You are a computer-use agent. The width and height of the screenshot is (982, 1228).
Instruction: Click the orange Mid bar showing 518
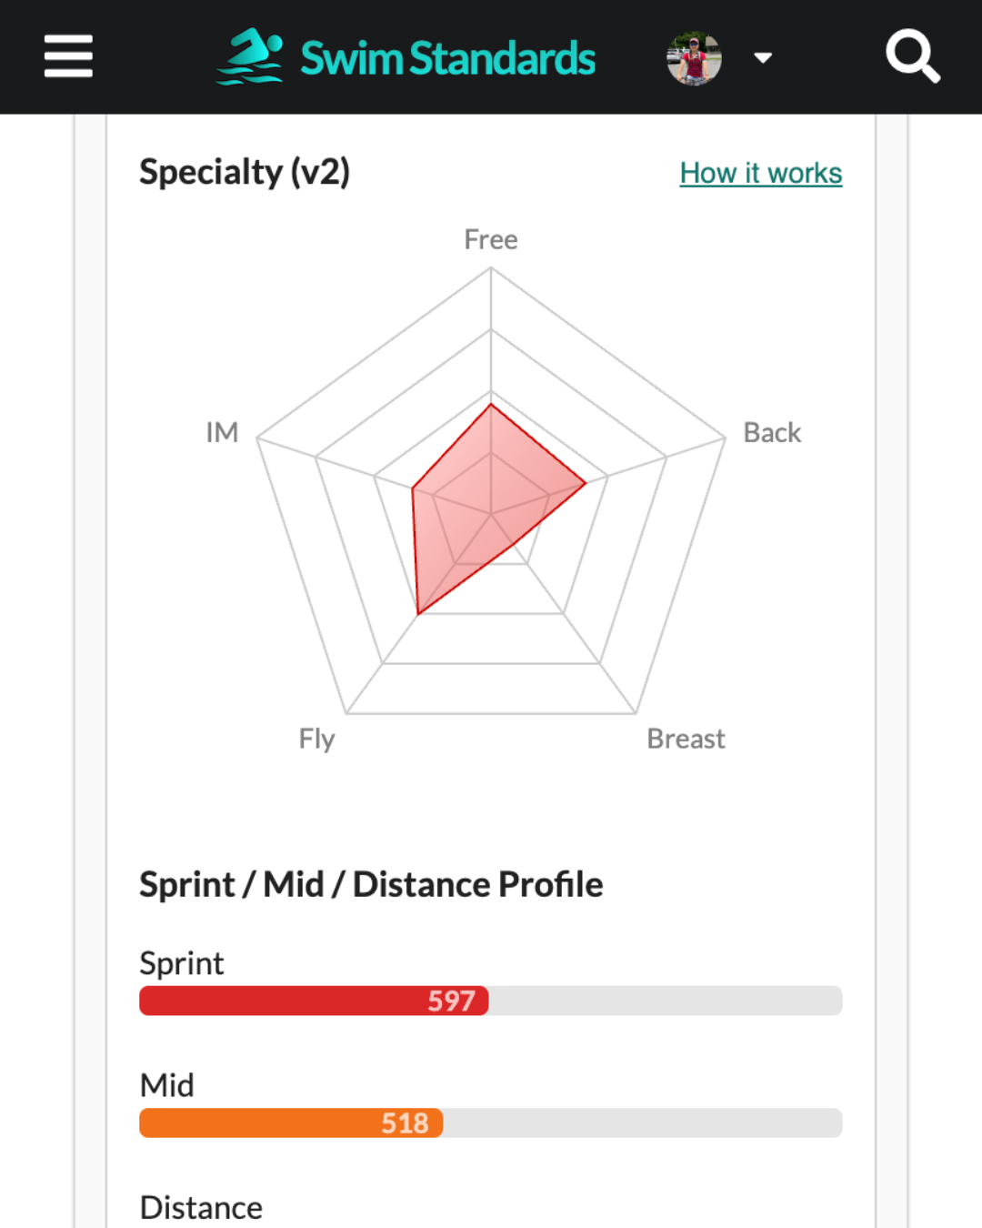[291, 1122]
